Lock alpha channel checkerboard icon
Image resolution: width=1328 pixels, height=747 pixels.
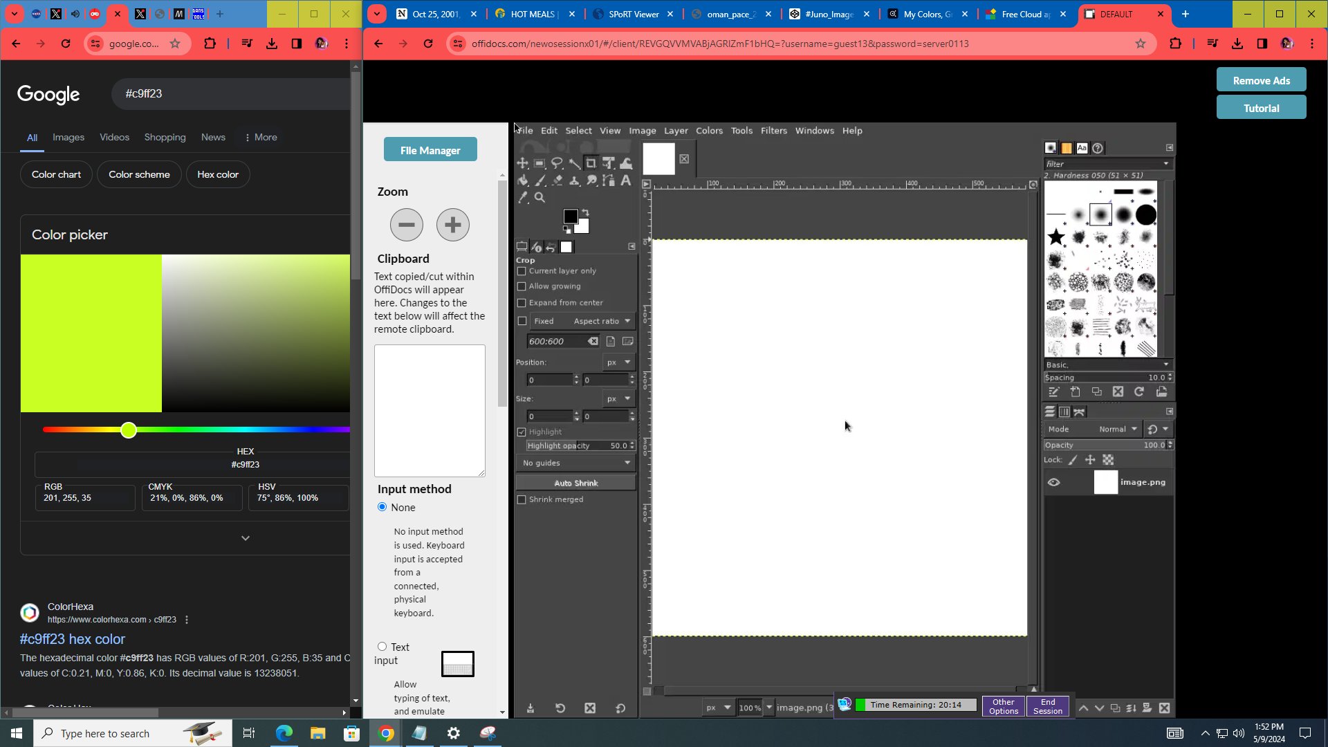click(x=1108, y=460)
